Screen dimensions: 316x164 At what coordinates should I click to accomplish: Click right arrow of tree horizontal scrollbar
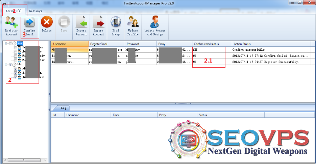click(x=45, y=160)
